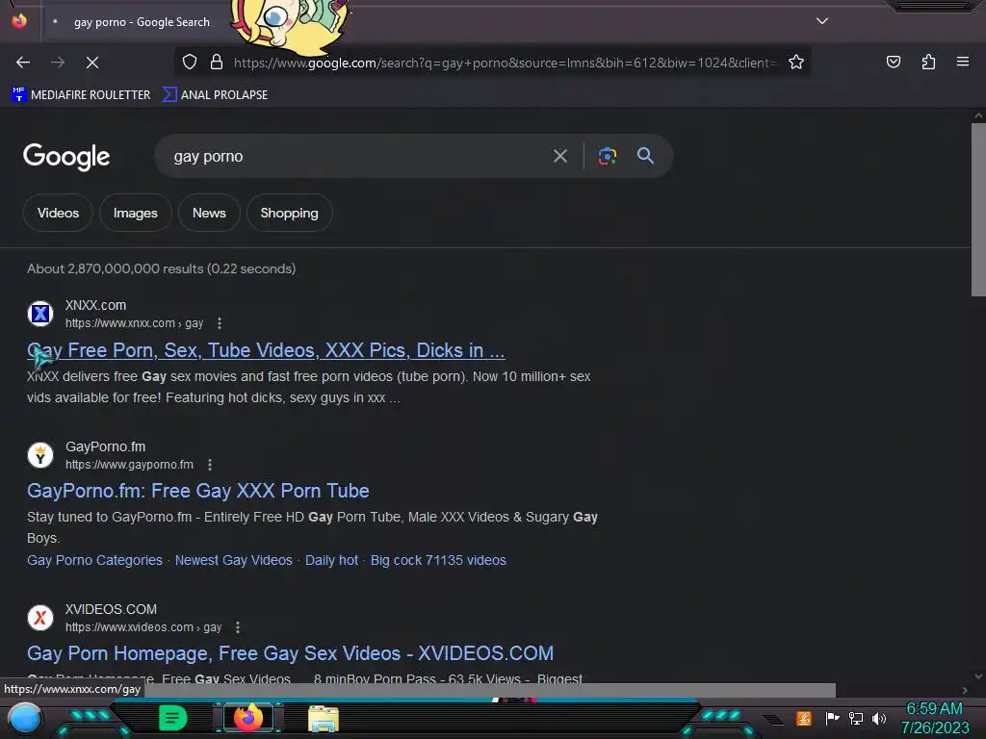This screenshot has width=986, height=739.
Task: Click the address bar URL field
Action: 505,63
